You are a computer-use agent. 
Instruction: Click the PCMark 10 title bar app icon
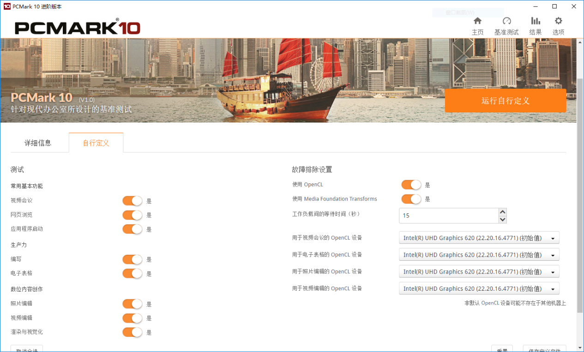(7, 6)
